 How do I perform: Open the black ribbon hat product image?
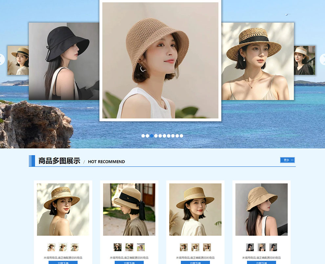click(129, 209)
